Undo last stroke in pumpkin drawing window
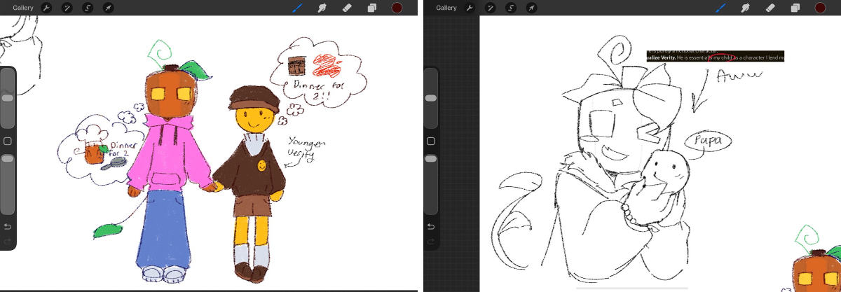The image size is (841, 292). point(8,226)
